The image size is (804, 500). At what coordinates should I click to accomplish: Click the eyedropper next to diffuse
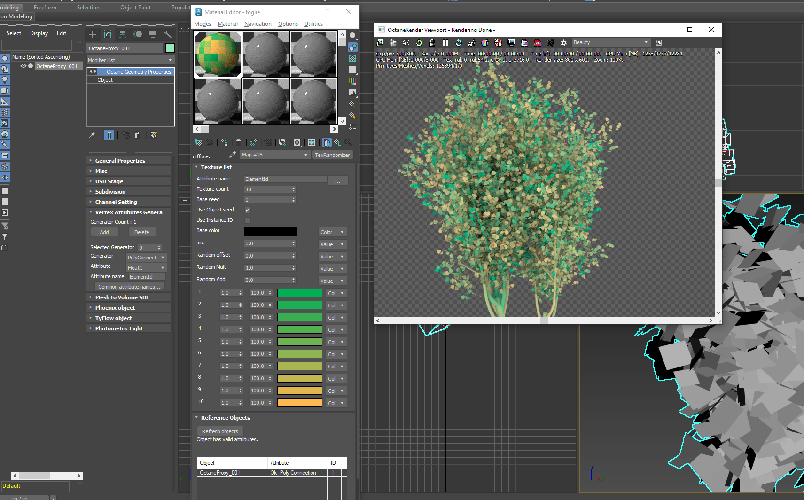[232, 155]
